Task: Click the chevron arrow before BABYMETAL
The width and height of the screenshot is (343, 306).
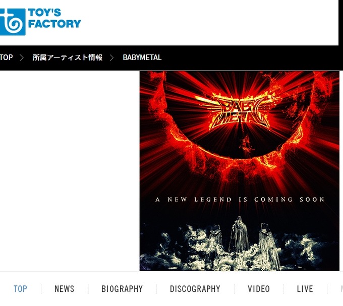Action: (112, 57)
